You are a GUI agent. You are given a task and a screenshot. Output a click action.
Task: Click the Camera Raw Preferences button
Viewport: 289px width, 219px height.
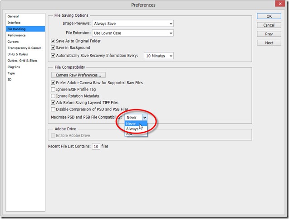pos(78,75)
